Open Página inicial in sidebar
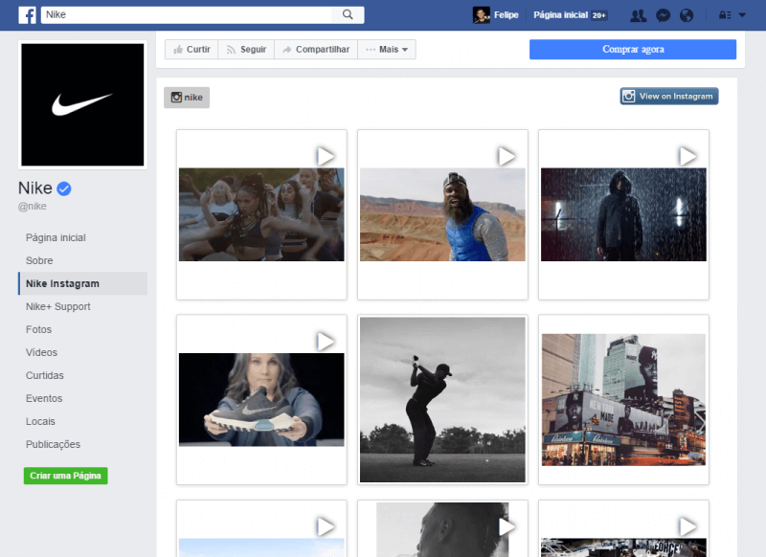 coord(56,237)
